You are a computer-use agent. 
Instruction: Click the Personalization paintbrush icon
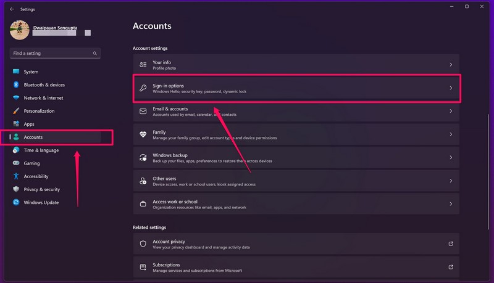[x=16, y=111]
